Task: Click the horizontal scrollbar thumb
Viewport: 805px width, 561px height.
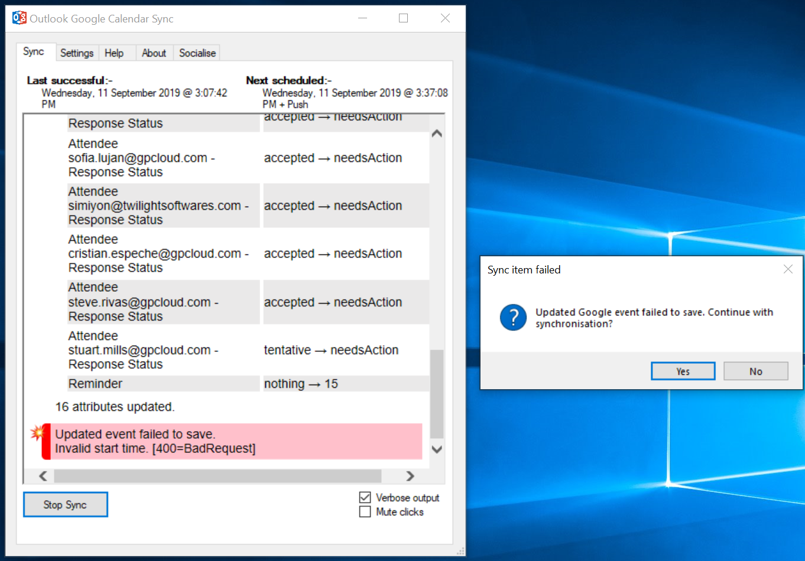Action: pyautogui.click(x=218, y=476)
